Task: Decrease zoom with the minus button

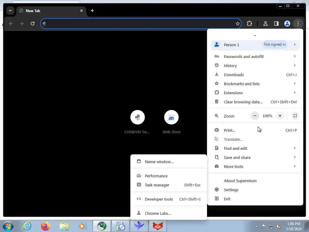Action: pos(255,116)
